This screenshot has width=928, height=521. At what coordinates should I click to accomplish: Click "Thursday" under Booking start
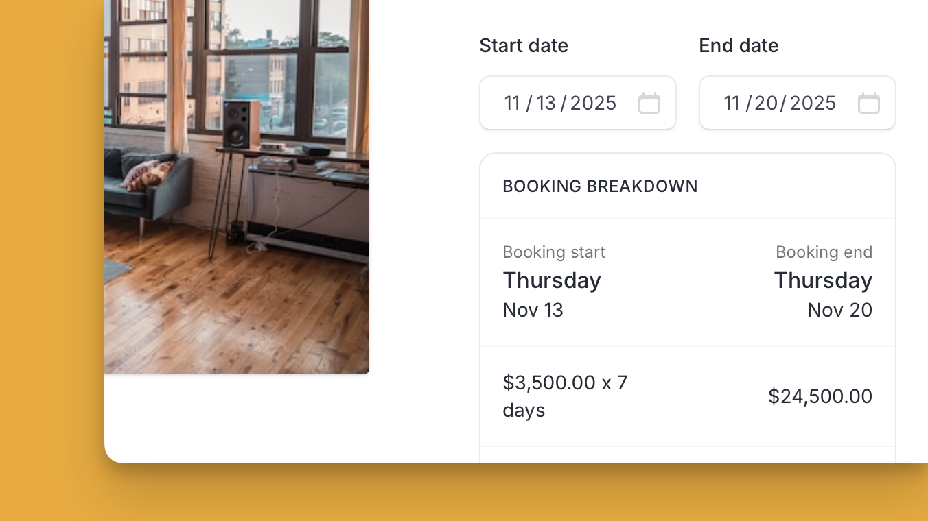[x=552, y=280]
